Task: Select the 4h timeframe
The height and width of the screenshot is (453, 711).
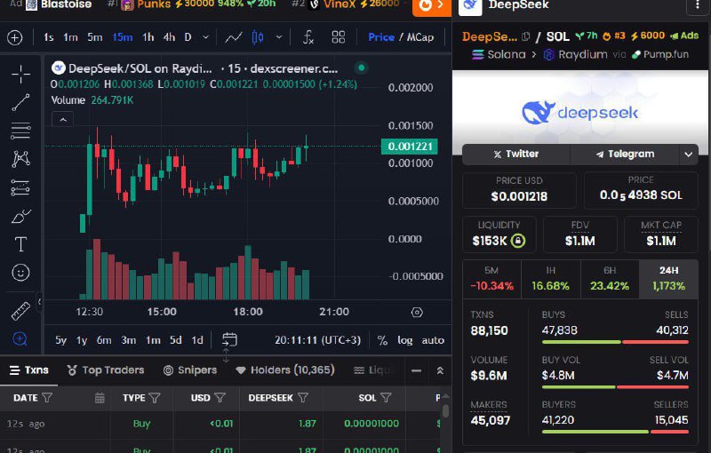Action: pos(169,37)
